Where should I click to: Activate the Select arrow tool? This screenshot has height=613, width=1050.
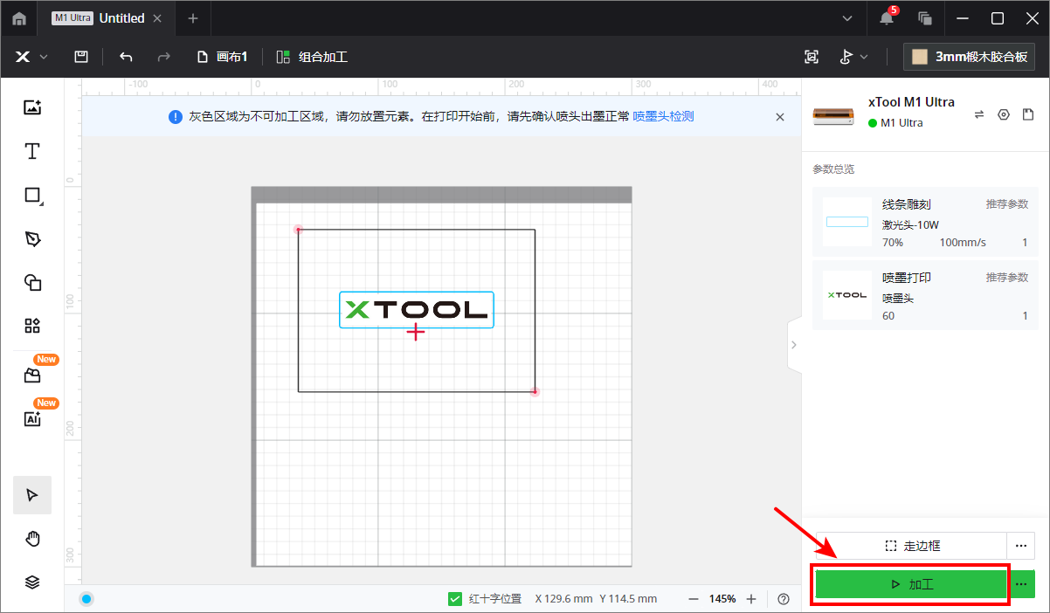(x=32, y=495)
